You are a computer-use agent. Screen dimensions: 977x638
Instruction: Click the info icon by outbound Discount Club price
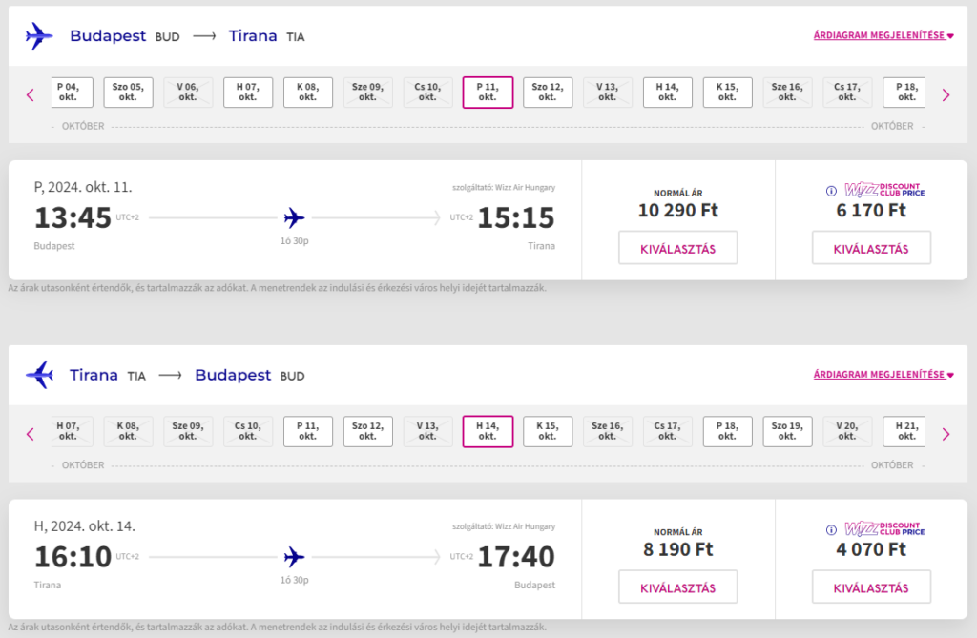(x=831, y=190)
